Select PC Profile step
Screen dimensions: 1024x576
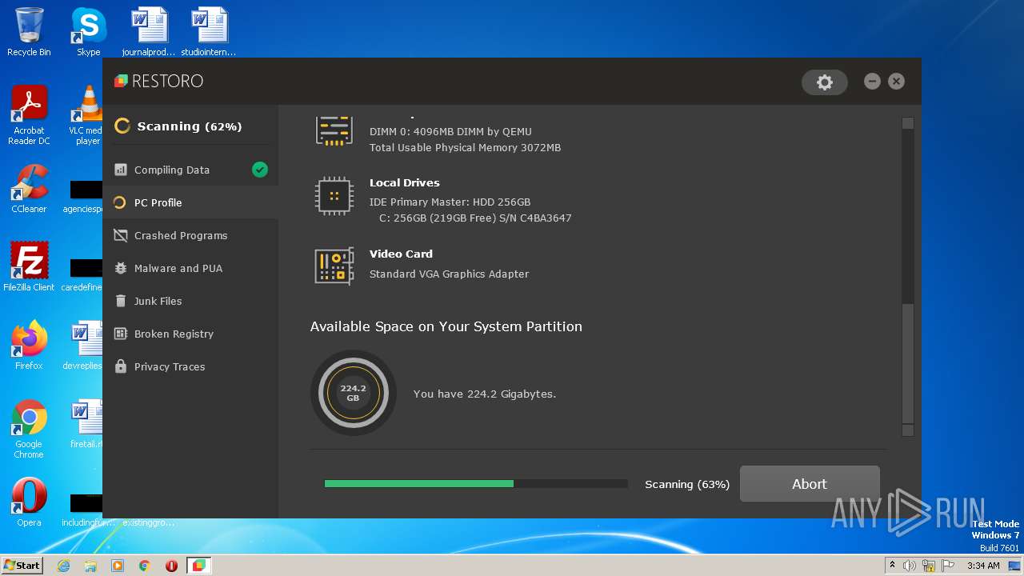pyautogui.click(x=190, y=202)
